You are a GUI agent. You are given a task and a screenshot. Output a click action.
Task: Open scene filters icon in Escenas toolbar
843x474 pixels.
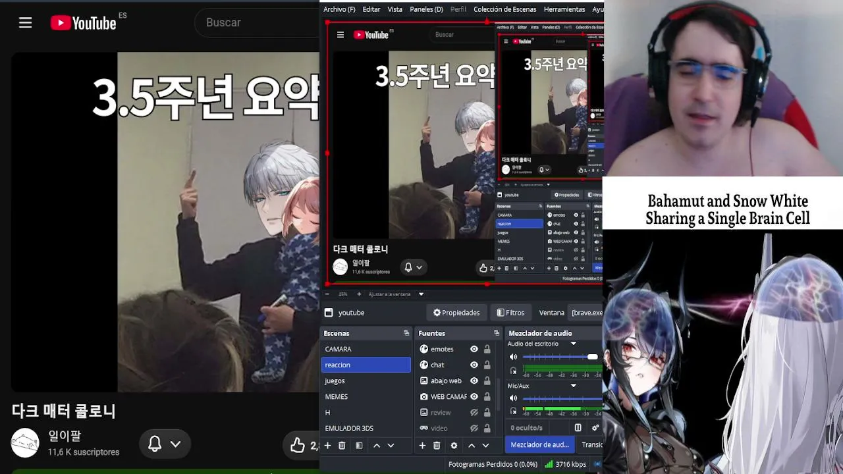tap(359, 446)
